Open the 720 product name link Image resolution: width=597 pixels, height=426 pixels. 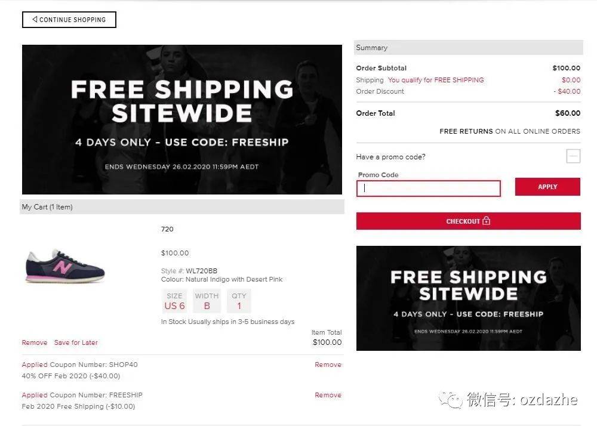pyautogui.click(x=167, y=229)
